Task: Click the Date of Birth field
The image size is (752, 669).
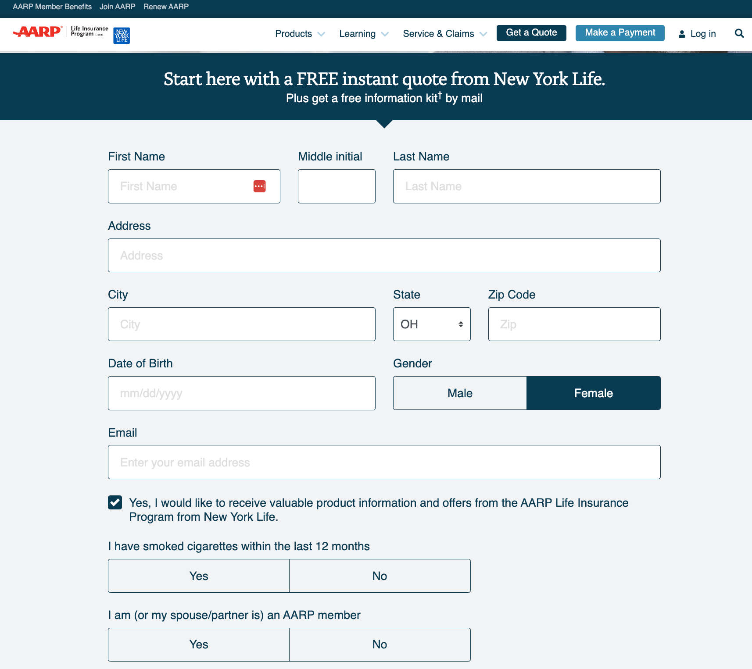Action: (x=241, y=393)
